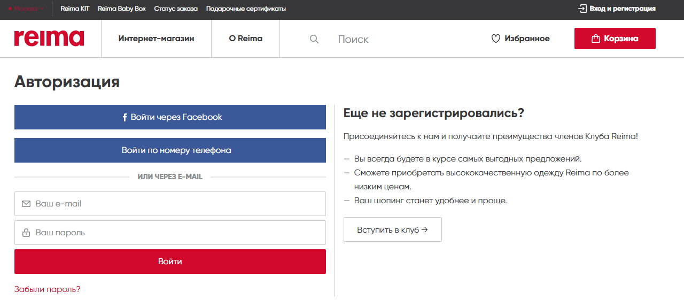Open Reima KIT link
The width and height of the screenshot is (684, 307).
(x=75, y=9)
